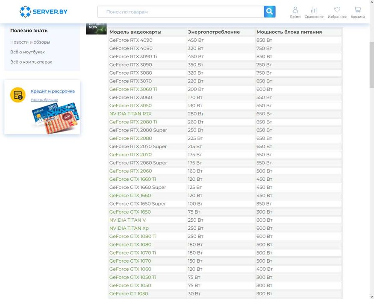
Task: Select the GeForce RTX 3080 cell
Action: pyautogui.click(x=147, y=73)
